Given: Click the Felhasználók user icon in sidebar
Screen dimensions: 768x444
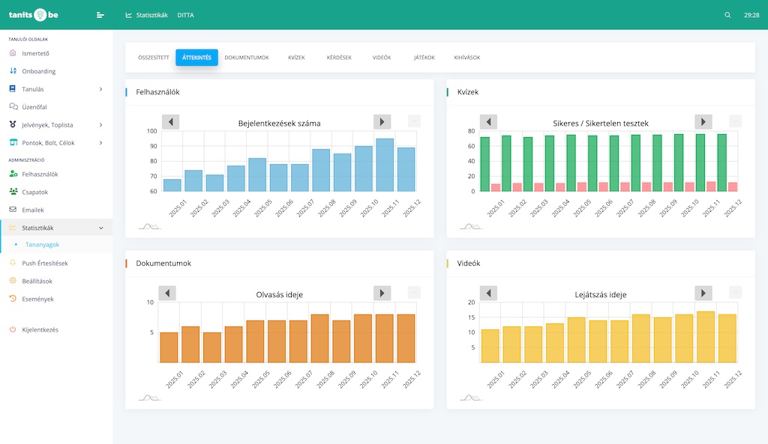Looking at the screenshot, I should coord(13,174).
